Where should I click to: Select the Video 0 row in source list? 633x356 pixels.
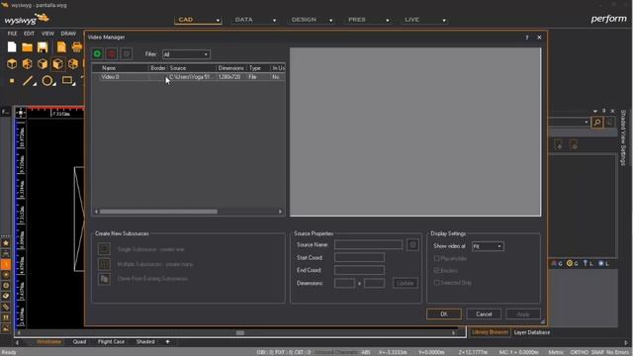coord(188,77)
